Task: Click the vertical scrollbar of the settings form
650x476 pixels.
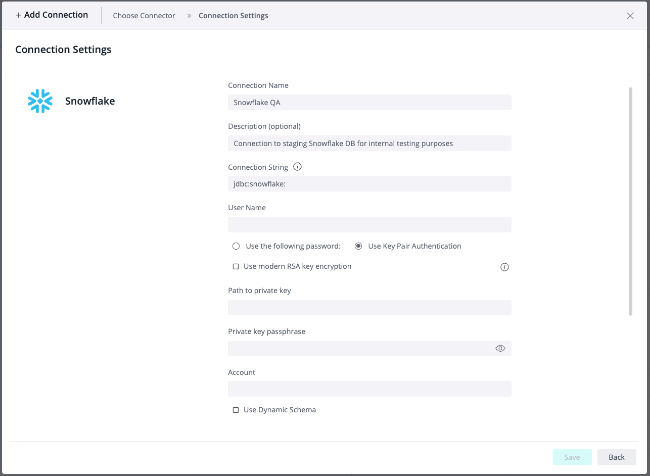Action: click(x=630, y=201)
